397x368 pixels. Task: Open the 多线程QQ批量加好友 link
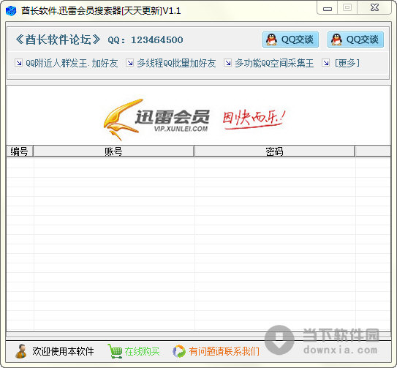(176, 63)
